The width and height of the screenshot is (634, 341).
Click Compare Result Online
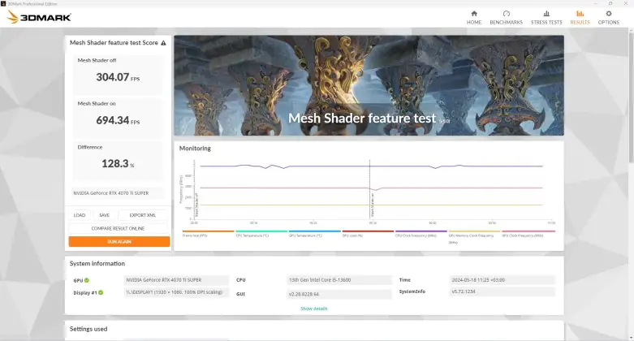pyautogui.click(x=118, y=228)
